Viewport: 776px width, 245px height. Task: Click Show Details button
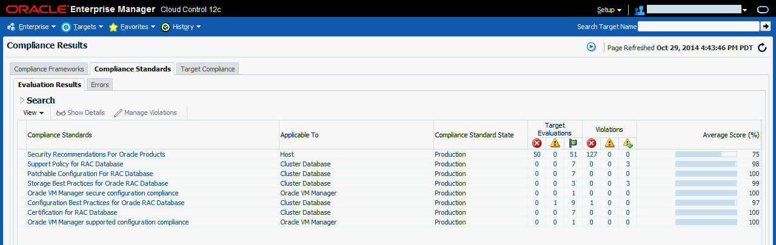[x=80, y=113]
